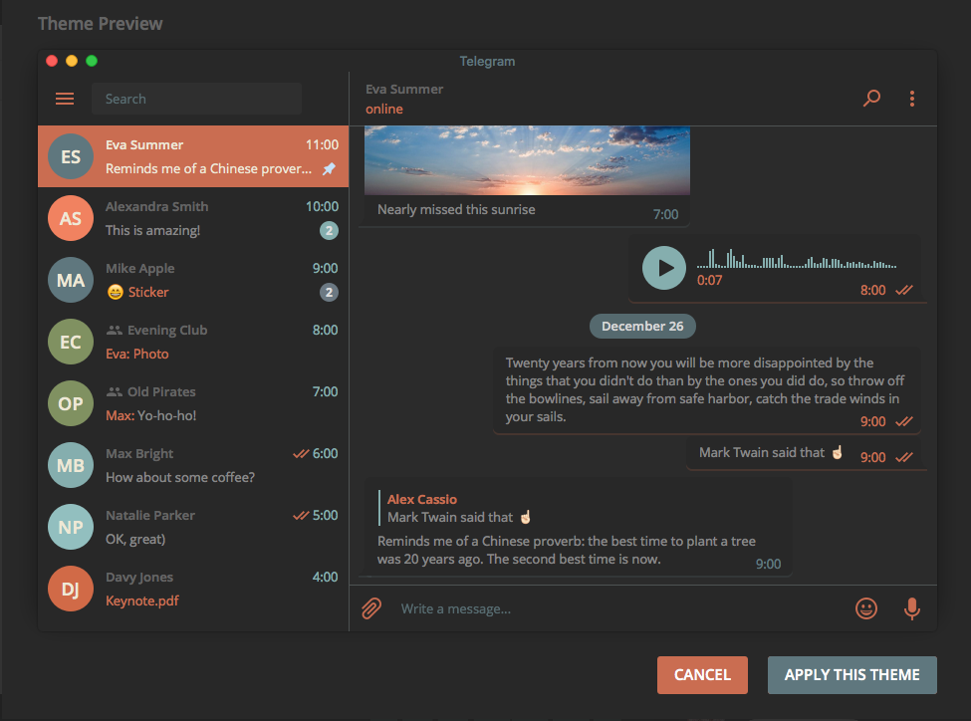Open the emoji picker smiley icon
The image size is (971, 721).
(866, 608)
